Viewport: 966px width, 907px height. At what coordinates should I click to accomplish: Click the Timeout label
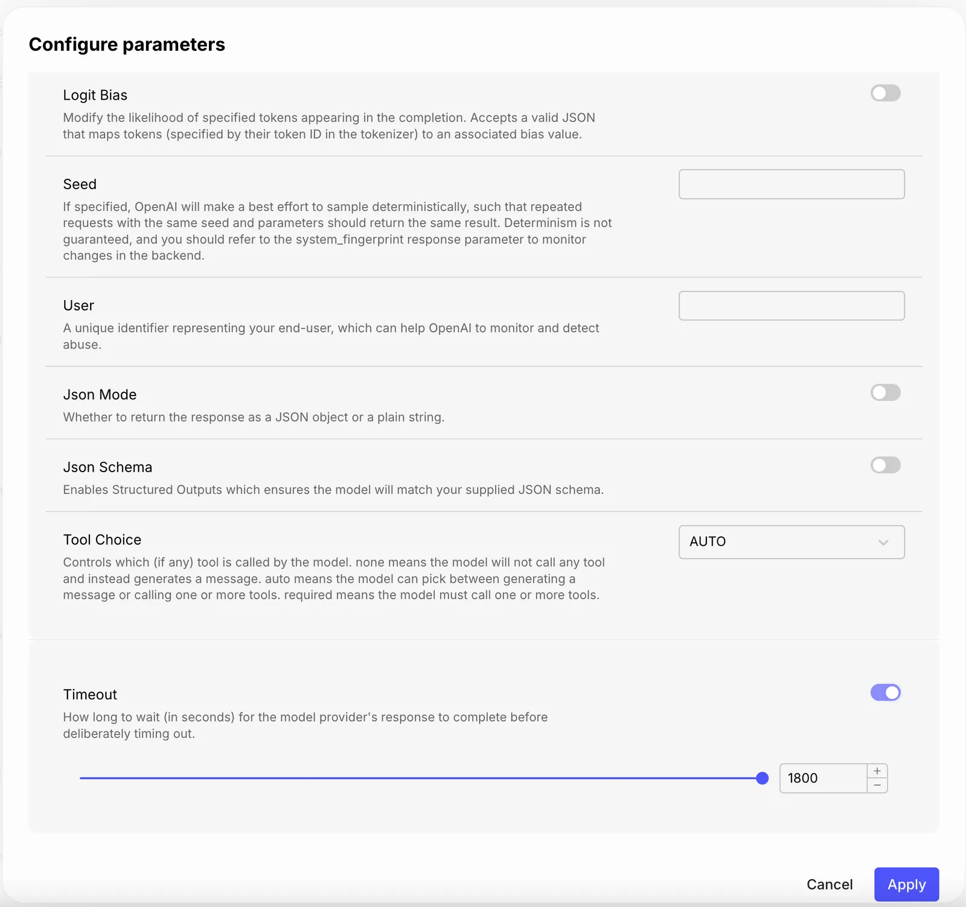90,694
